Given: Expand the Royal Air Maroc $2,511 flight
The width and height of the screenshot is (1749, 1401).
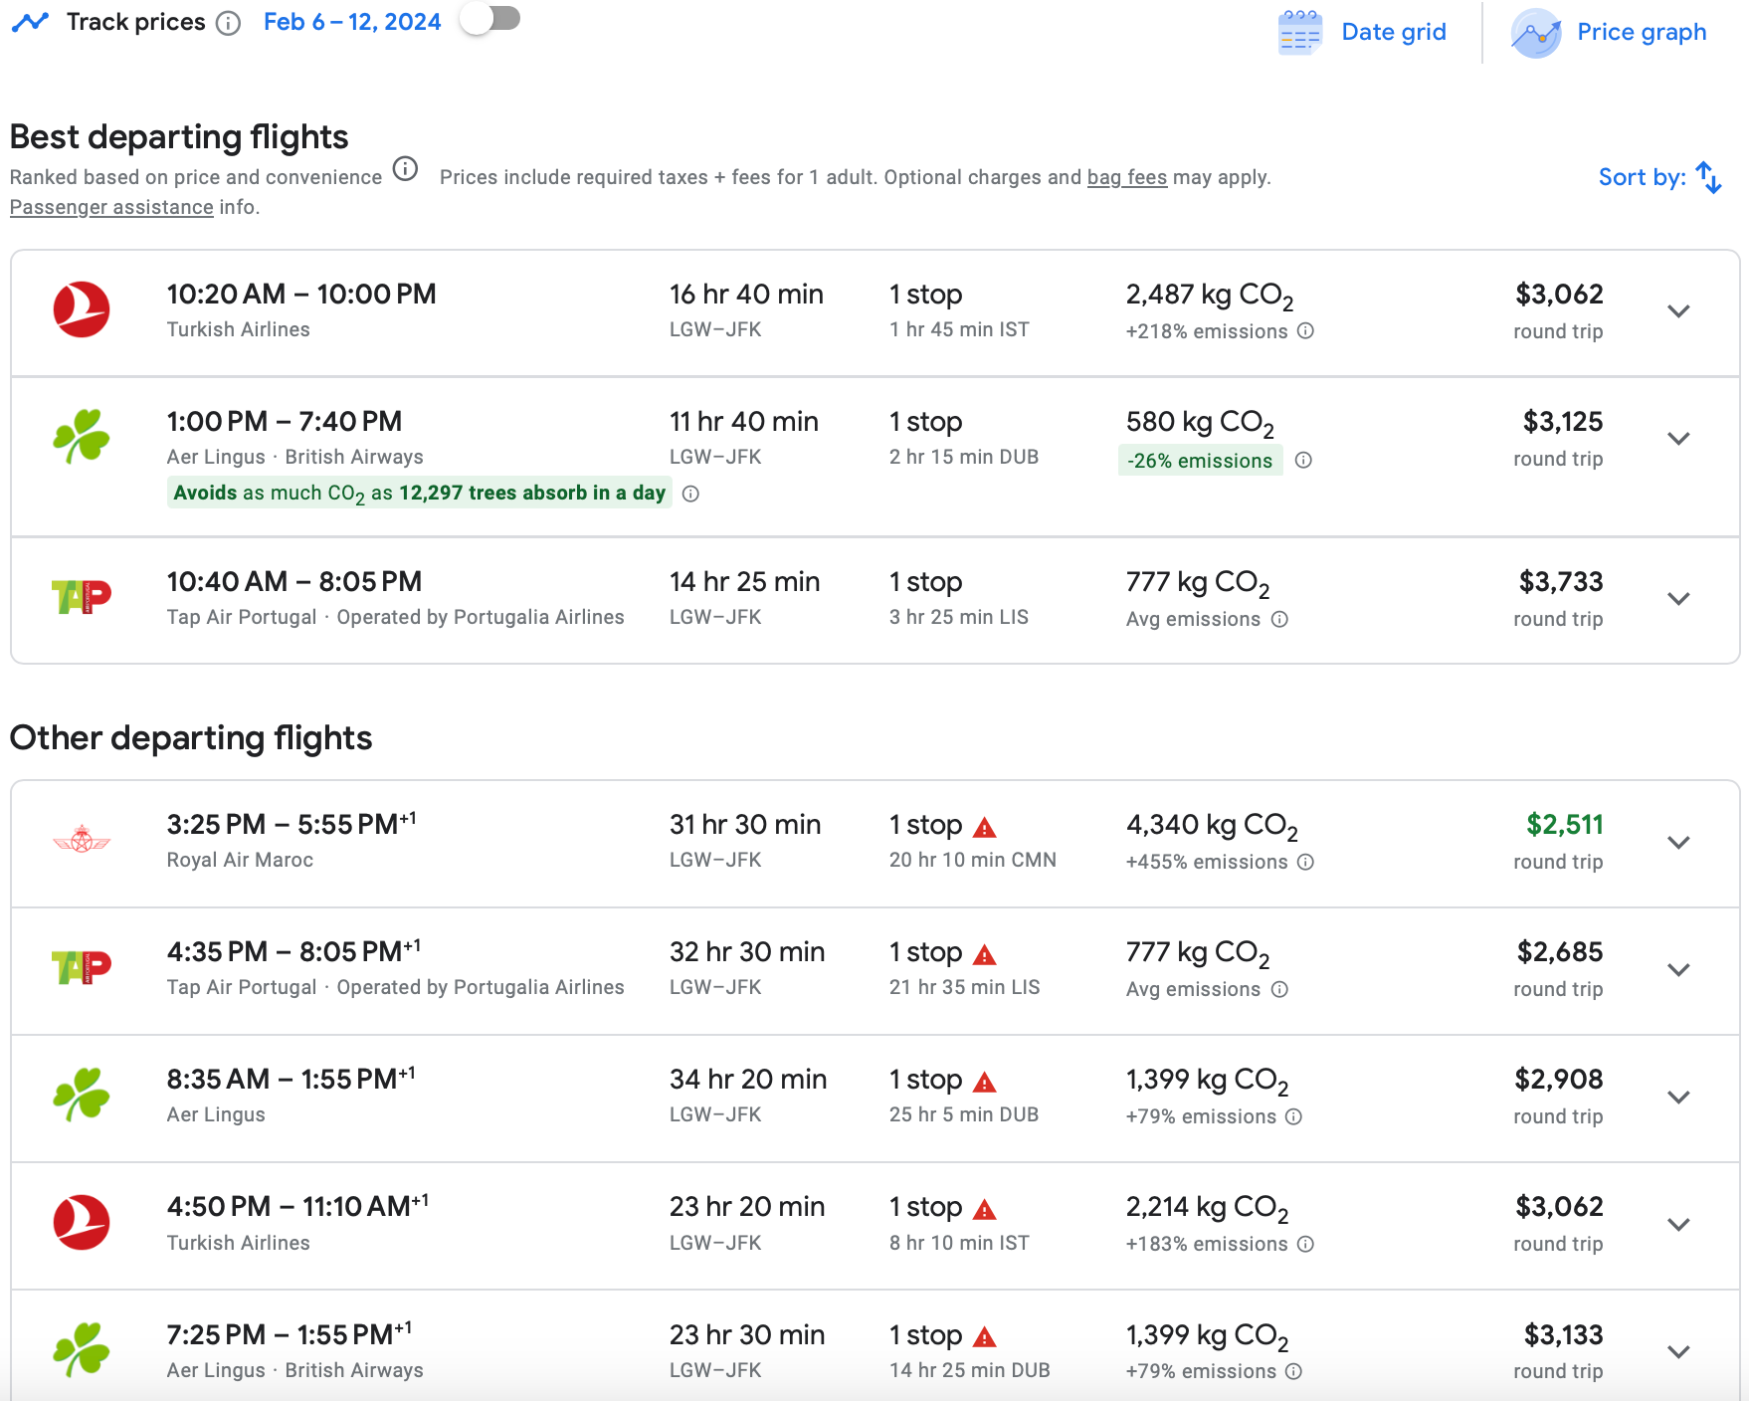Looking at the screenshot, I should (1678, 843).
